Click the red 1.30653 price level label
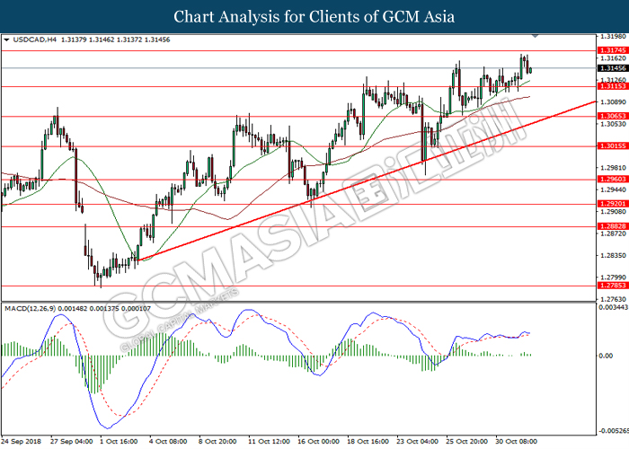This screenshot has height=449, width=629. coord(613,116)
